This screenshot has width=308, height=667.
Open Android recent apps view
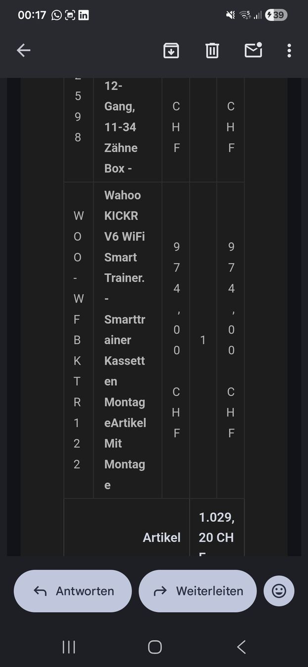69,647
